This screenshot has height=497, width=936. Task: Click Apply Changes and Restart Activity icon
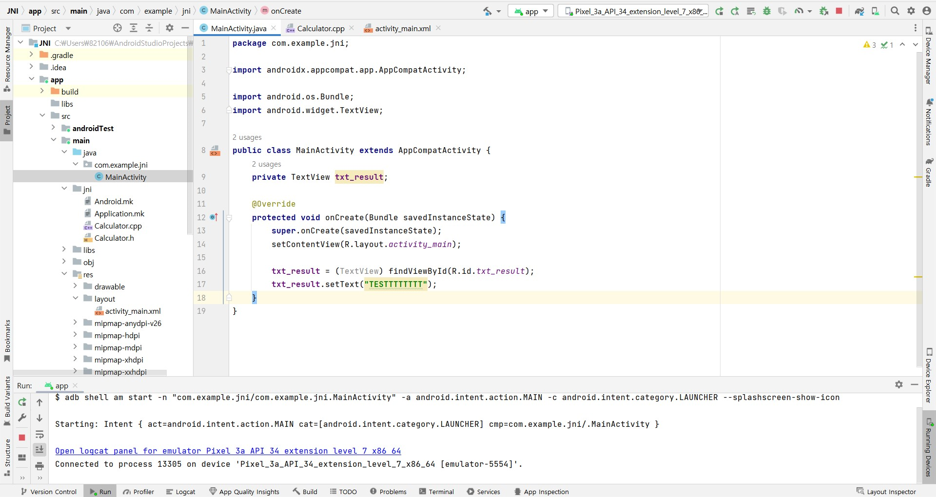735,11
